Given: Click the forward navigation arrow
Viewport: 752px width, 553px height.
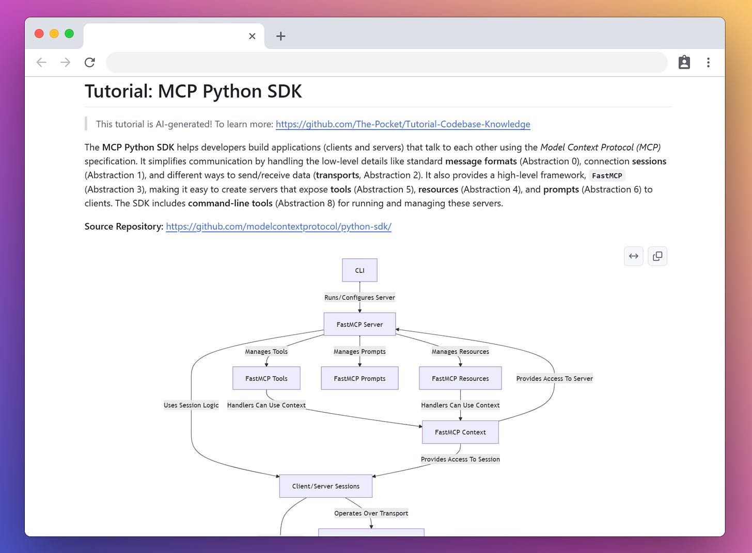Looking at the screenshot, I should pos(65,62).
